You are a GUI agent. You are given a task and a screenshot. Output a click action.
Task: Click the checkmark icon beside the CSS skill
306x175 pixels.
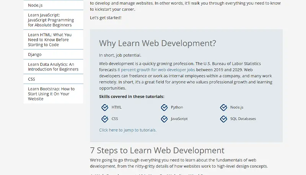(104, 119)
